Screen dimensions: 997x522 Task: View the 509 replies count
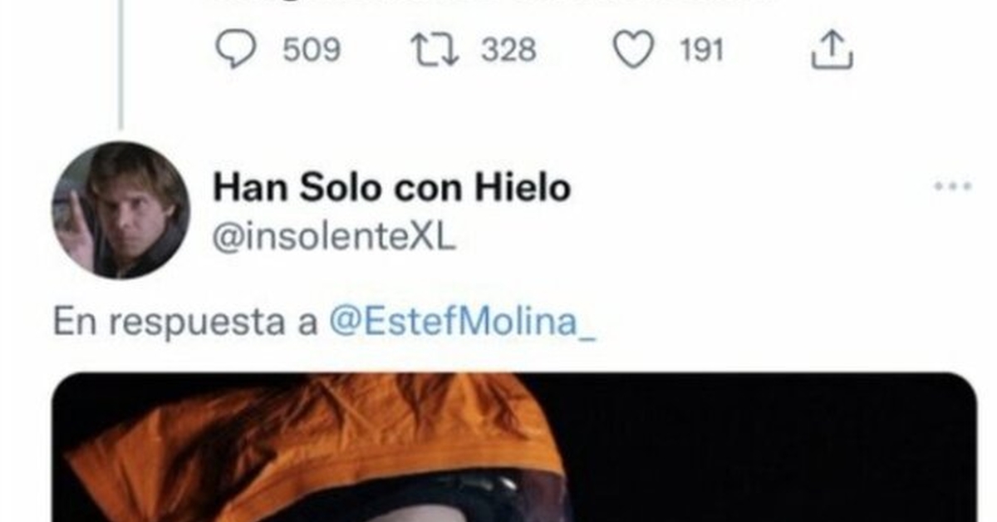click(312, 51)
